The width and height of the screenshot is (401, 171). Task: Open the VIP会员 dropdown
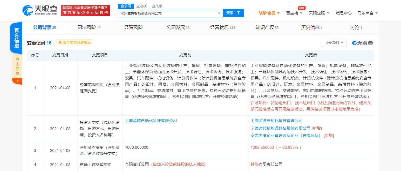pyautogui.click(x=269, y=13)
